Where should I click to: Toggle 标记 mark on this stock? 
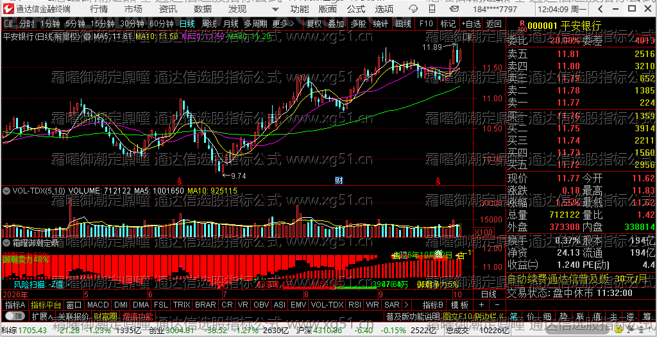[448, 24]
